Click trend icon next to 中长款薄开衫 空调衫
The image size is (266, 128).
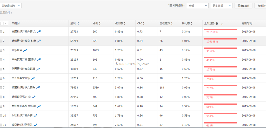(39, 60)
